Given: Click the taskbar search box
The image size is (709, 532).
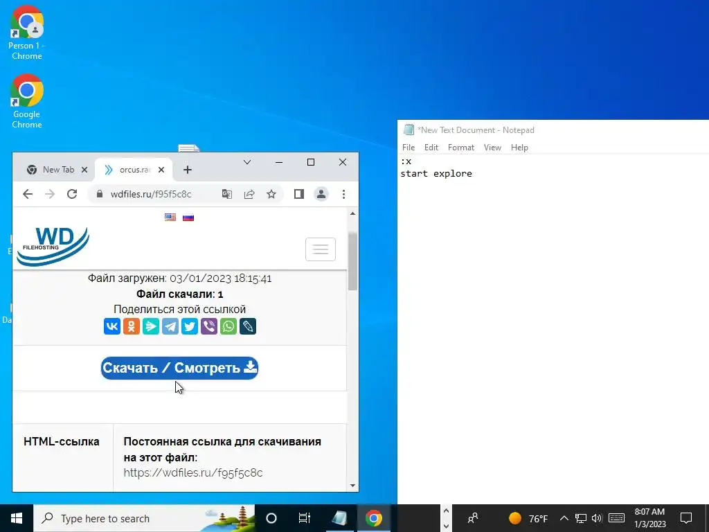Looking at the screenshot, I should 144,518.
